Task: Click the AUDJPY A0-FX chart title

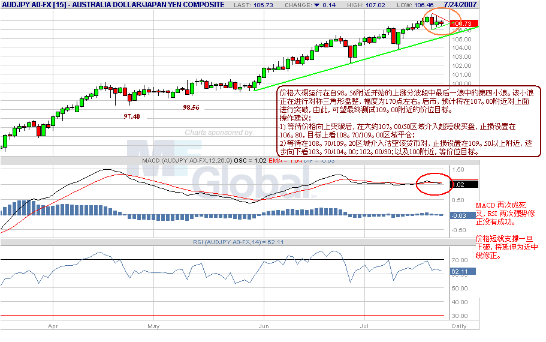Action: tap(113, 5)
